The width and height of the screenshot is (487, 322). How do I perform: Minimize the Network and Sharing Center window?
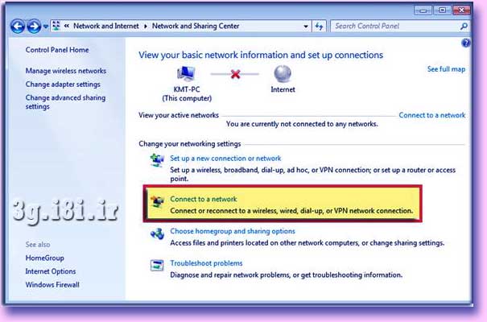click(x=423, y=10)
